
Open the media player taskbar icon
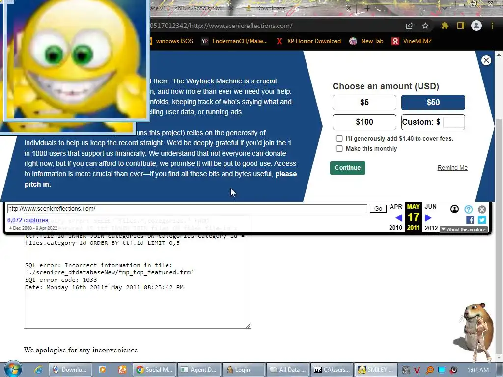[x=103, y=370]
